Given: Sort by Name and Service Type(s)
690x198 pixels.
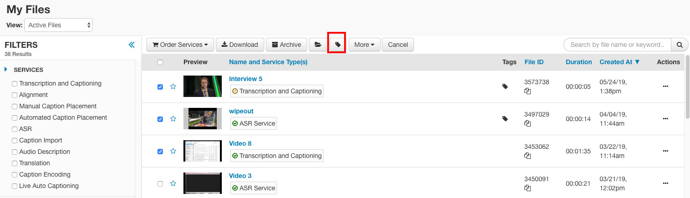Looking at the screenshot, I should pos(268,62).
